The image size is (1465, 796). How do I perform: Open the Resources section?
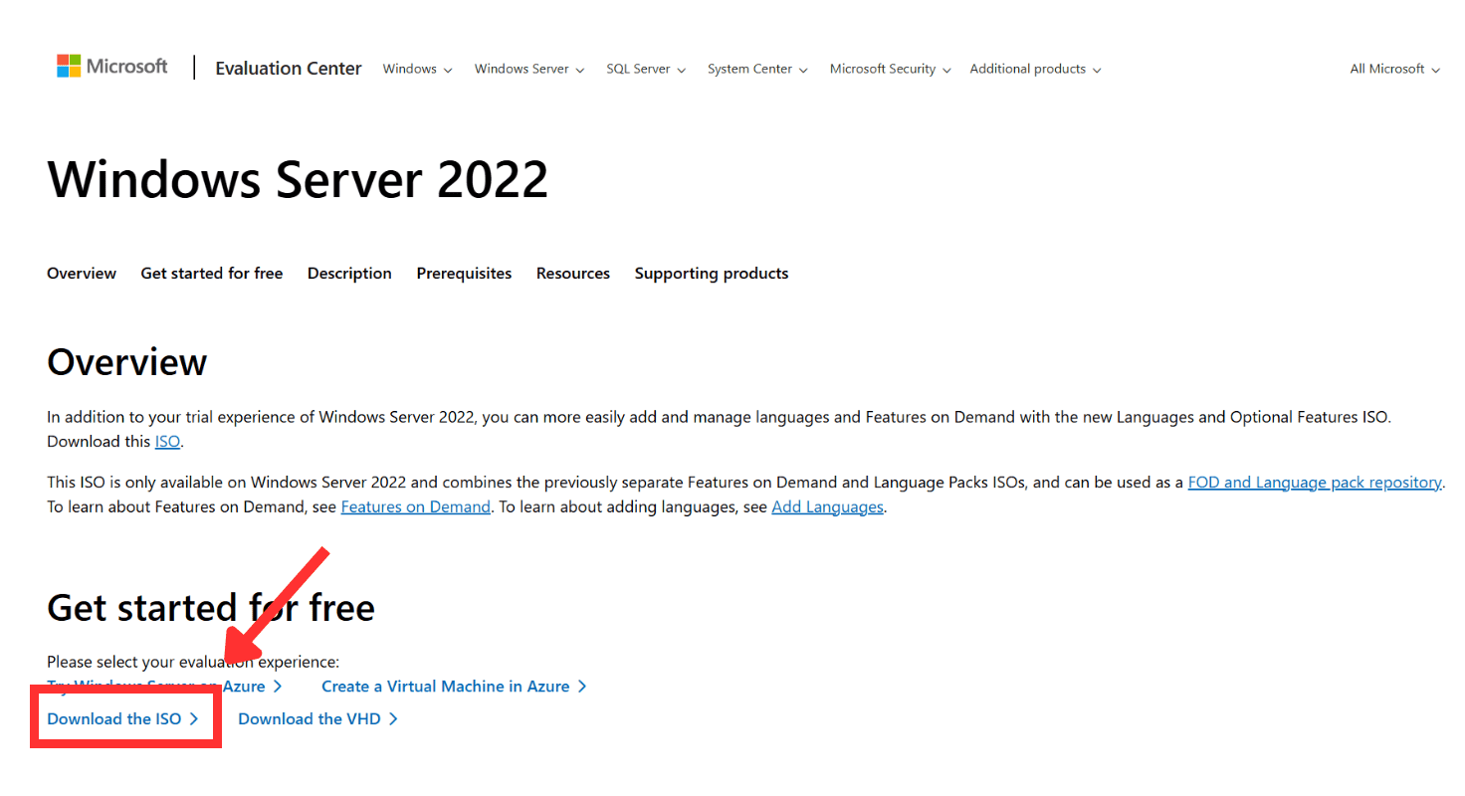pyautogui.click(x=572, y=273)
